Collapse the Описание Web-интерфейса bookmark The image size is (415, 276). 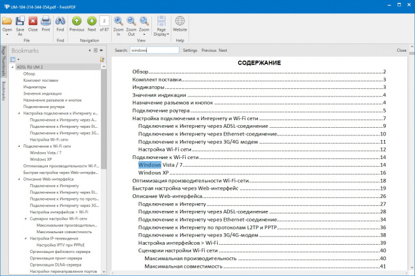(x=19, y=180)
